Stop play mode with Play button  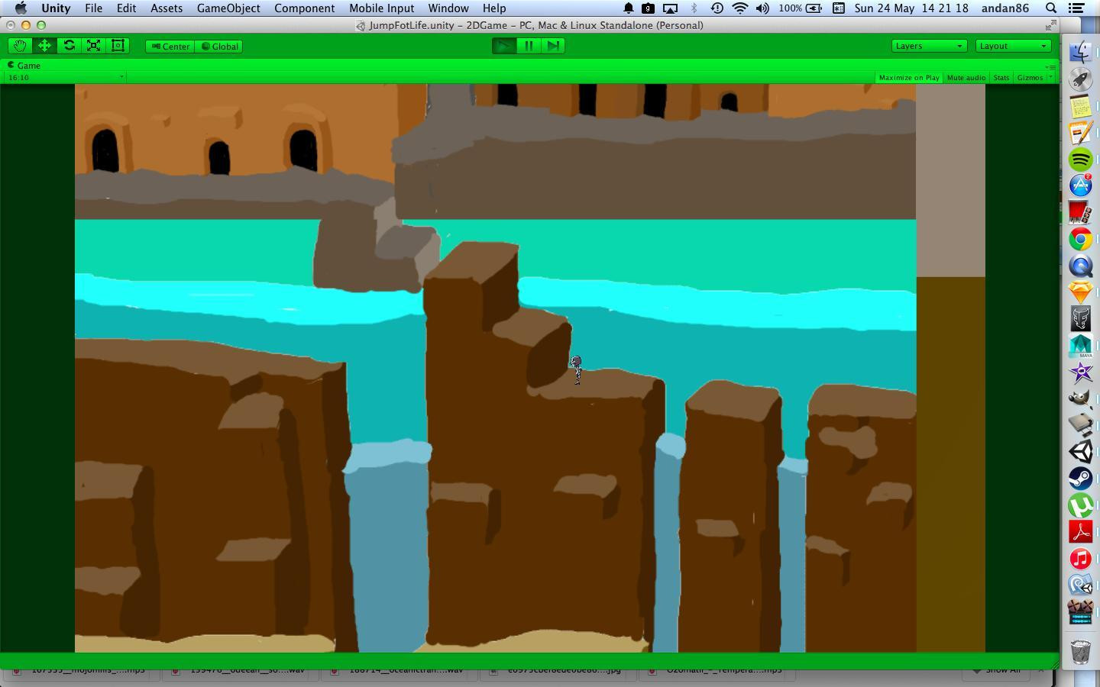tap(503, 46)
